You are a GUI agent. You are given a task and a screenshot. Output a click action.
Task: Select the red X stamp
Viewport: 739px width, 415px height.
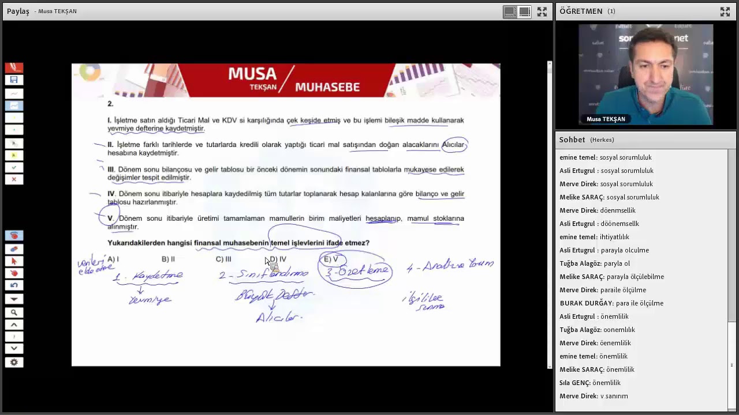point(14,180)
